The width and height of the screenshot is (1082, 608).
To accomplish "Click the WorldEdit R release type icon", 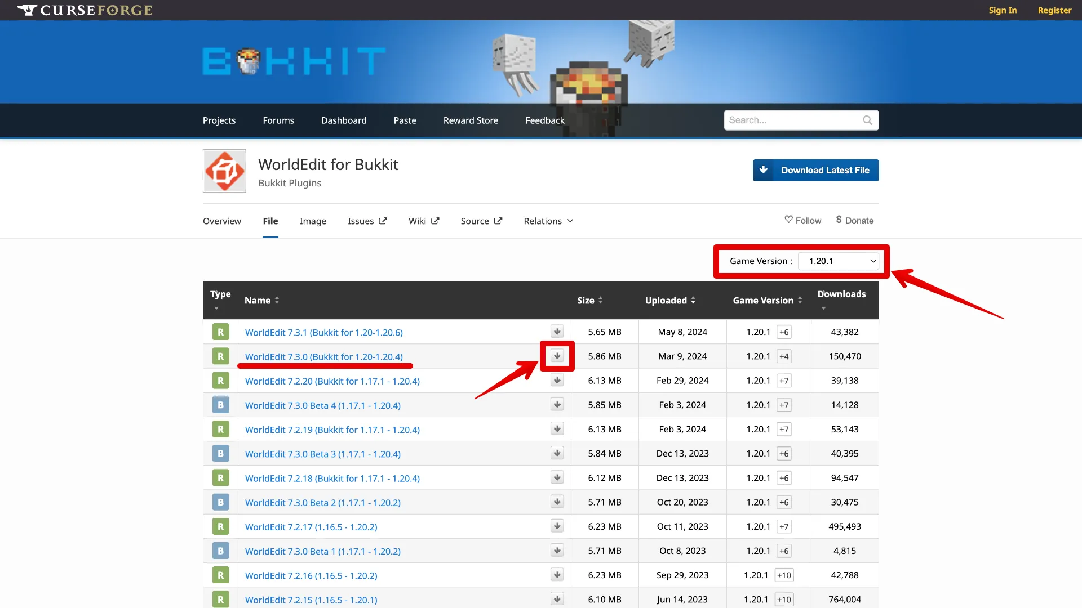I will (221, 356).
